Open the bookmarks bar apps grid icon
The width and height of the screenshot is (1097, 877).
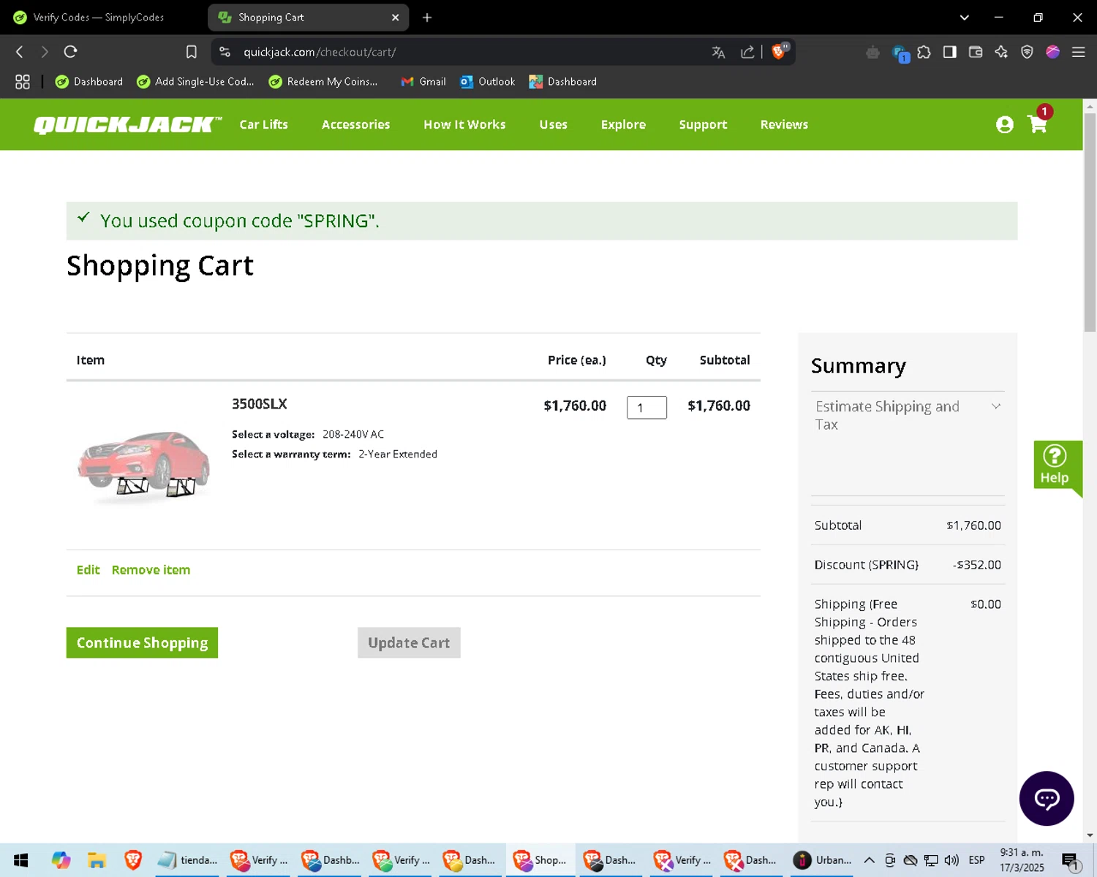click(x=23, y=82)
